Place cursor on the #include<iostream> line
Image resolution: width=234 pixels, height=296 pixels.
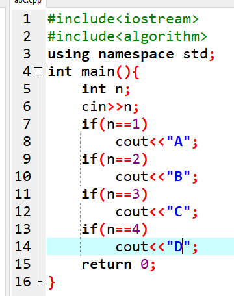123,19
